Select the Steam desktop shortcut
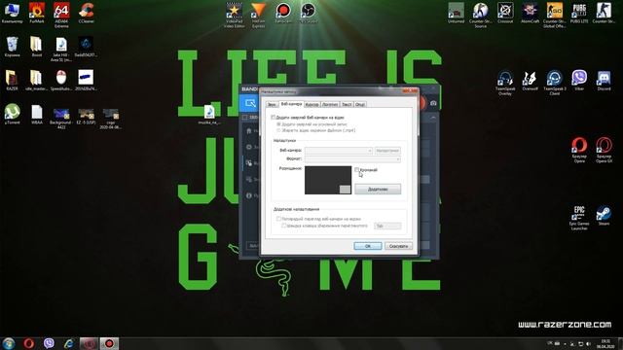Image resolution: width=623 pixels, height=350 pixels. tap(604, 215)
